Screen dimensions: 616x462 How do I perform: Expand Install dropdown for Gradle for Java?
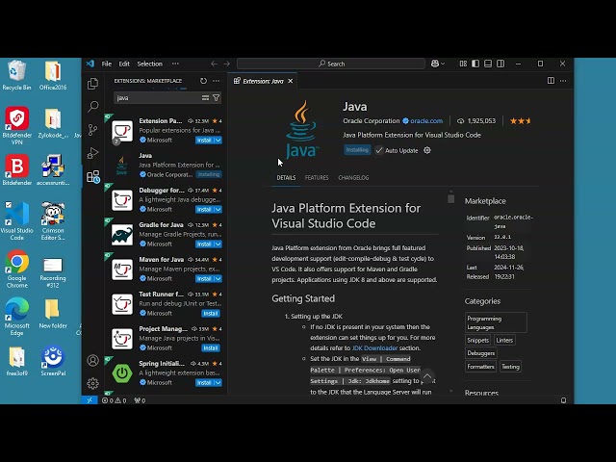[x=218, y=244]
